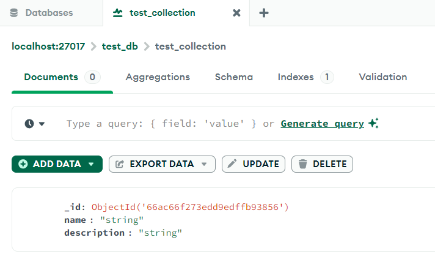Screen dimensions: 435x259
Task: Click the name field's "string" value
Action: (x=122, y=220)
